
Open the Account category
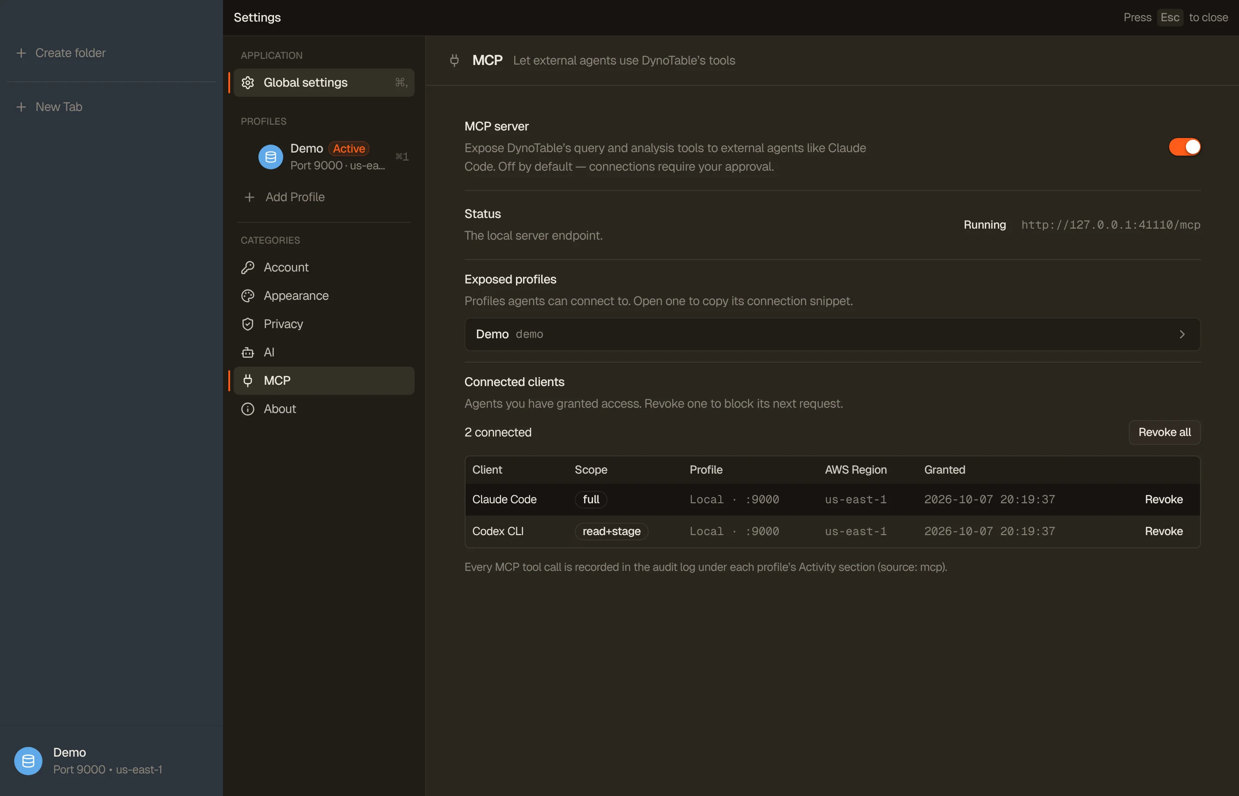(324, 268)
